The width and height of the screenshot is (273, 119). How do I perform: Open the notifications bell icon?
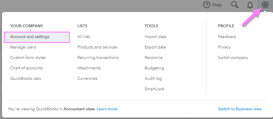tap(250, 5)
